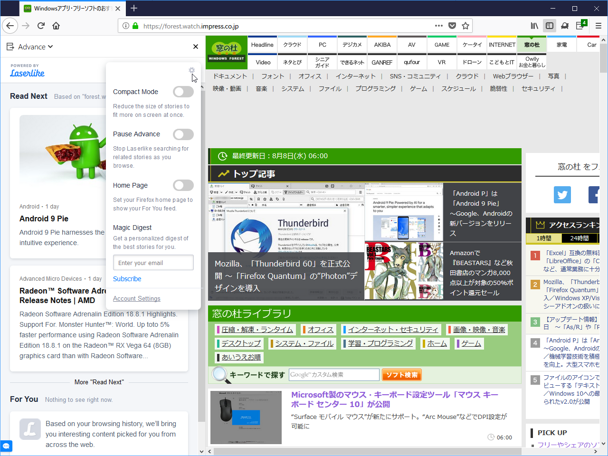Viewport: 608px width, 456px height.
Task: Open the PC nav tab
Action: (x=323, y=44)
